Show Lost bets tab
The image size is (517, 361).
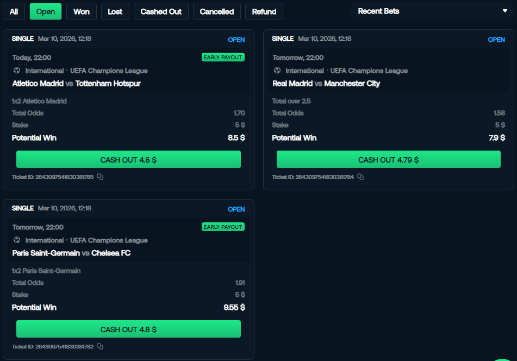pyautogui.click(x=115, y=11)
